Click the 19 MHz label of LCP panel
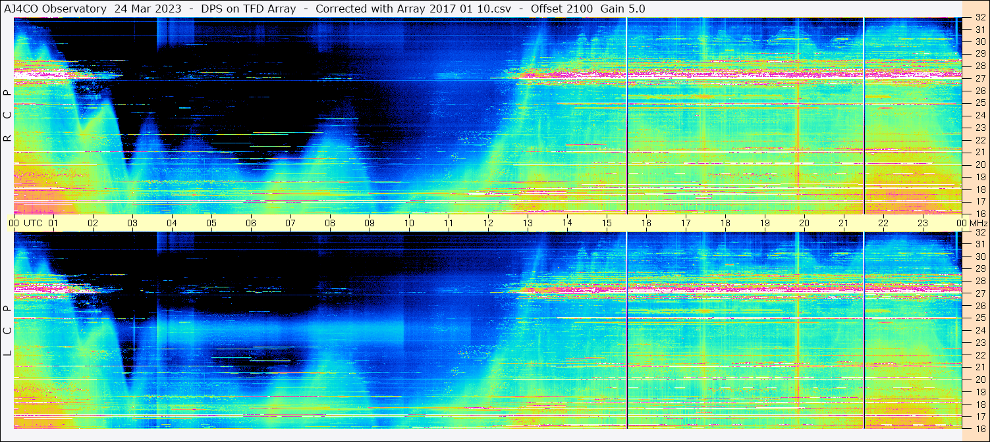 coord(980,392)
